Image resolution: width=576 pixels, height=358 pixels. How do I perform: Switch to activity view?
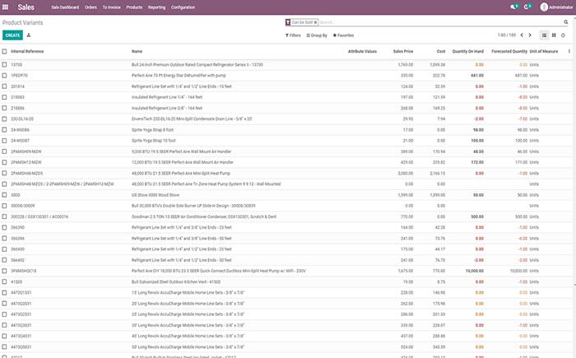[564, 35]
